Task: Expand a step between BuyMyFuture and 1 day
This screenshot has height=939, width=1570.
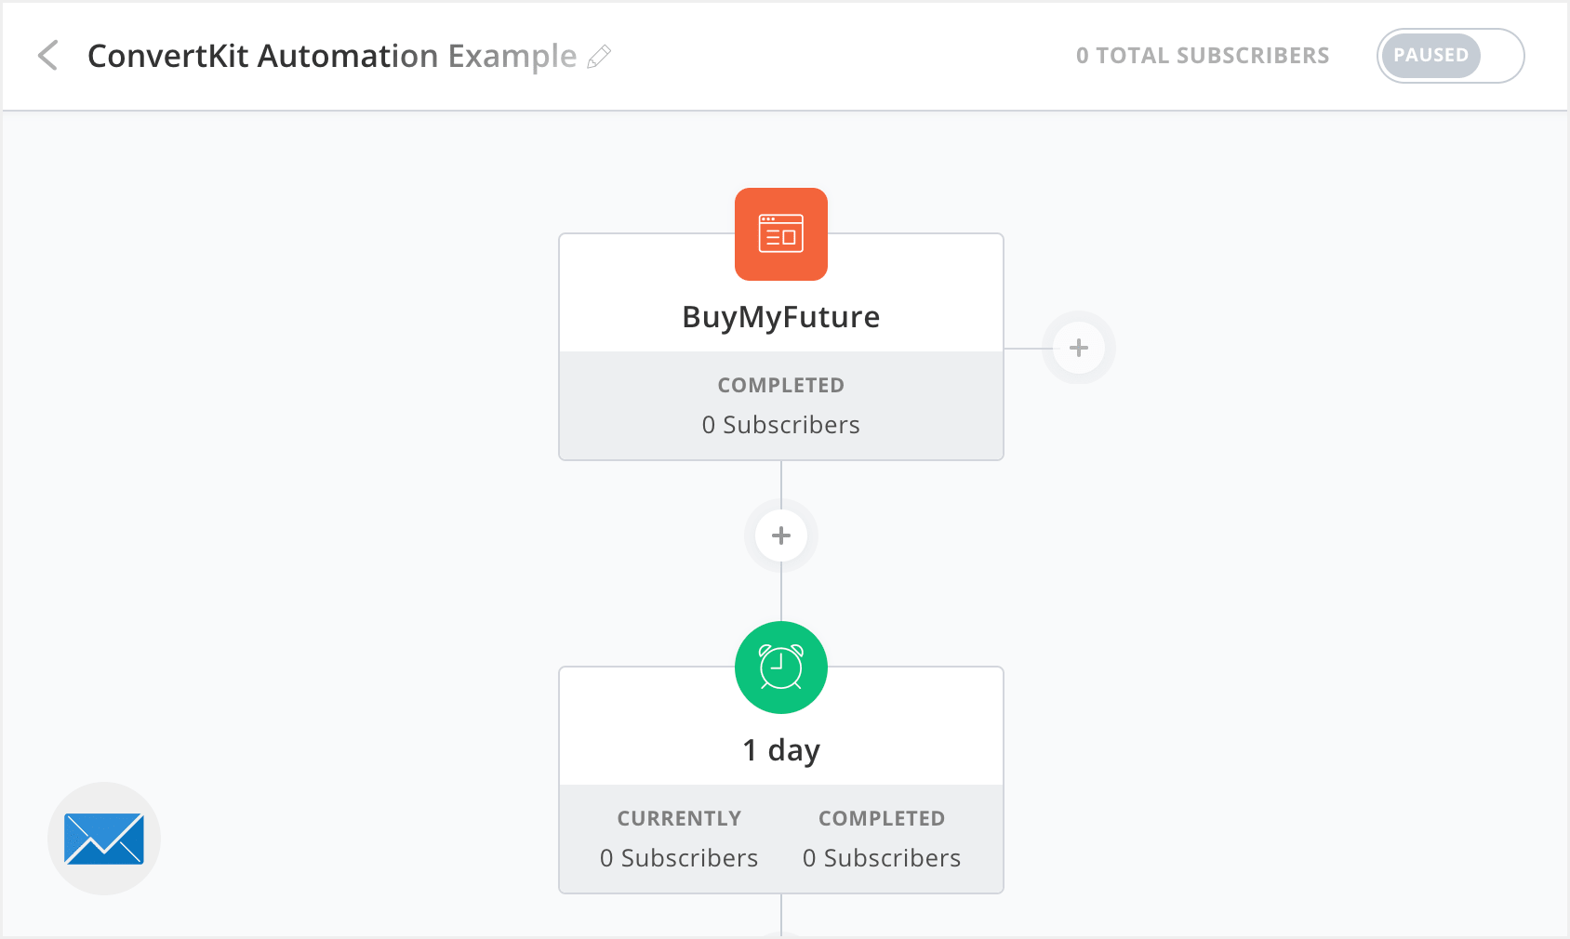Action: pos(780,535)
